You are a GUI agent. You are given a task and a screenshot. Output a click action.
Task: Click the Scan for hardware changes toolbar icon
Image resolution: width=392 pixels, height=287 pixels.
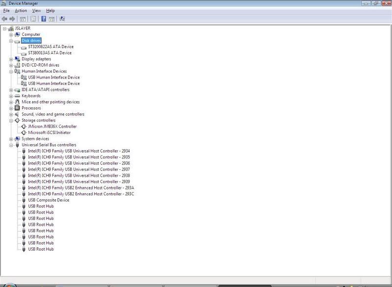62,19
